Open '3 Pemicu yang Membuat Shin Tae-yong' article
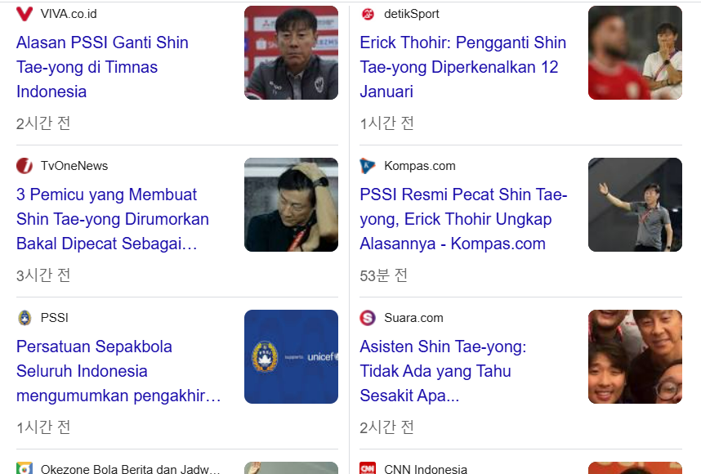Viewport: 701px width, 474px height. [112, 219]
